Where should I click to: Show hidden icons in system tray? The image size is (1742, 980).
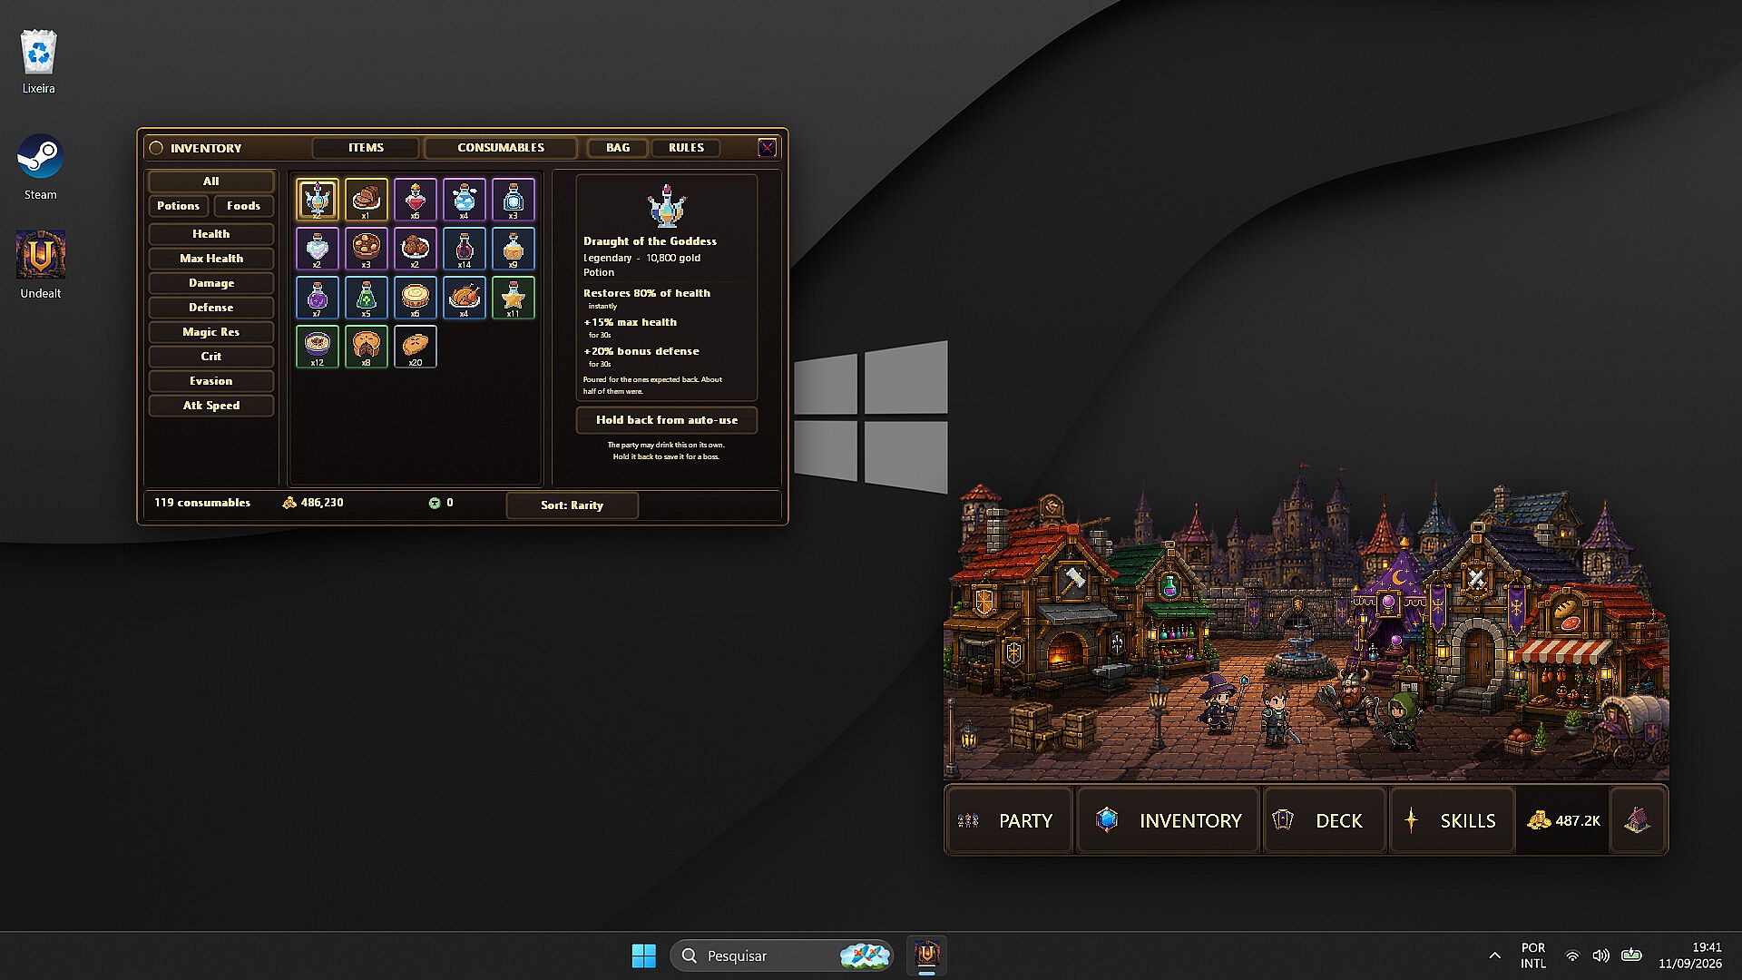coord(1494,955)
